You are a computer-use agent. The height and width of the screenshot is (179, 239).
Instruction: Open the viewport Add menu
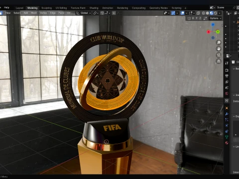26,13
